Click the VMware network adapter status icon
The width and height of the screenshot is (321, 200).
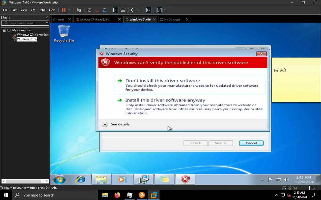295,188
